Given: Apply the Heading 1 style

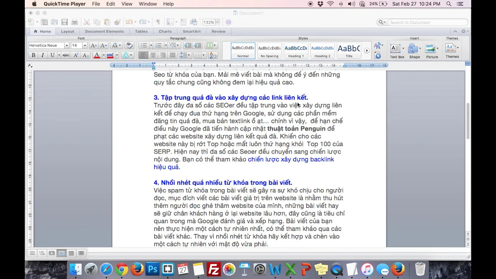Looking at the screenshot, I should [296, 51].
